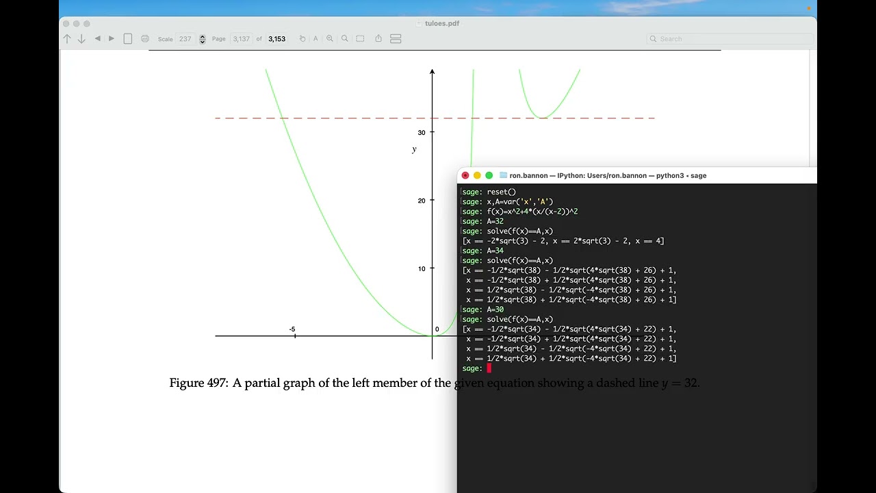
Task: Toggle the drawer panel icon
Action: (396, 39)
